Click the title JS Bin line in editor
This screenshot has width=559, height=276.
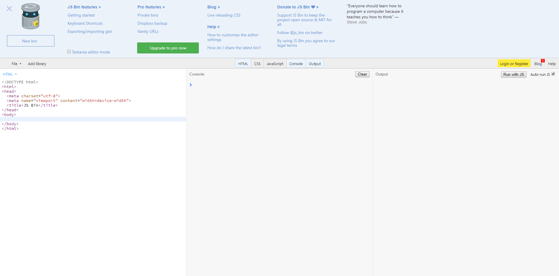click(x=32, y=105)
